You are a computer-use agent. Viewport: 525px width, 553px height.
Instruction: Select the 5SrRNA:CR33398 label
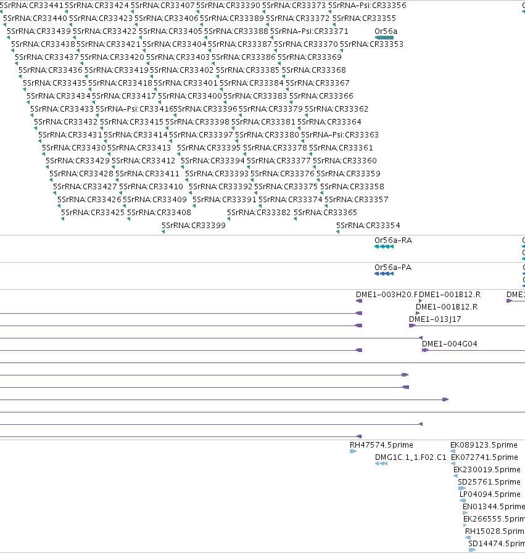click(x=197, y=122)
